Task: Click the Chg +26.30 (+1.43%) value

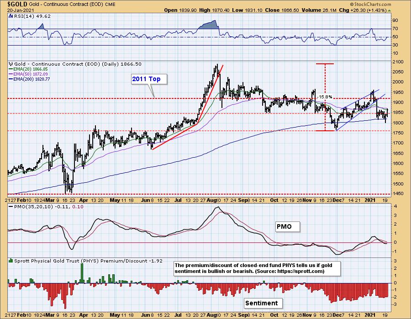Action: pyautogui.click(x=363, y=10)
